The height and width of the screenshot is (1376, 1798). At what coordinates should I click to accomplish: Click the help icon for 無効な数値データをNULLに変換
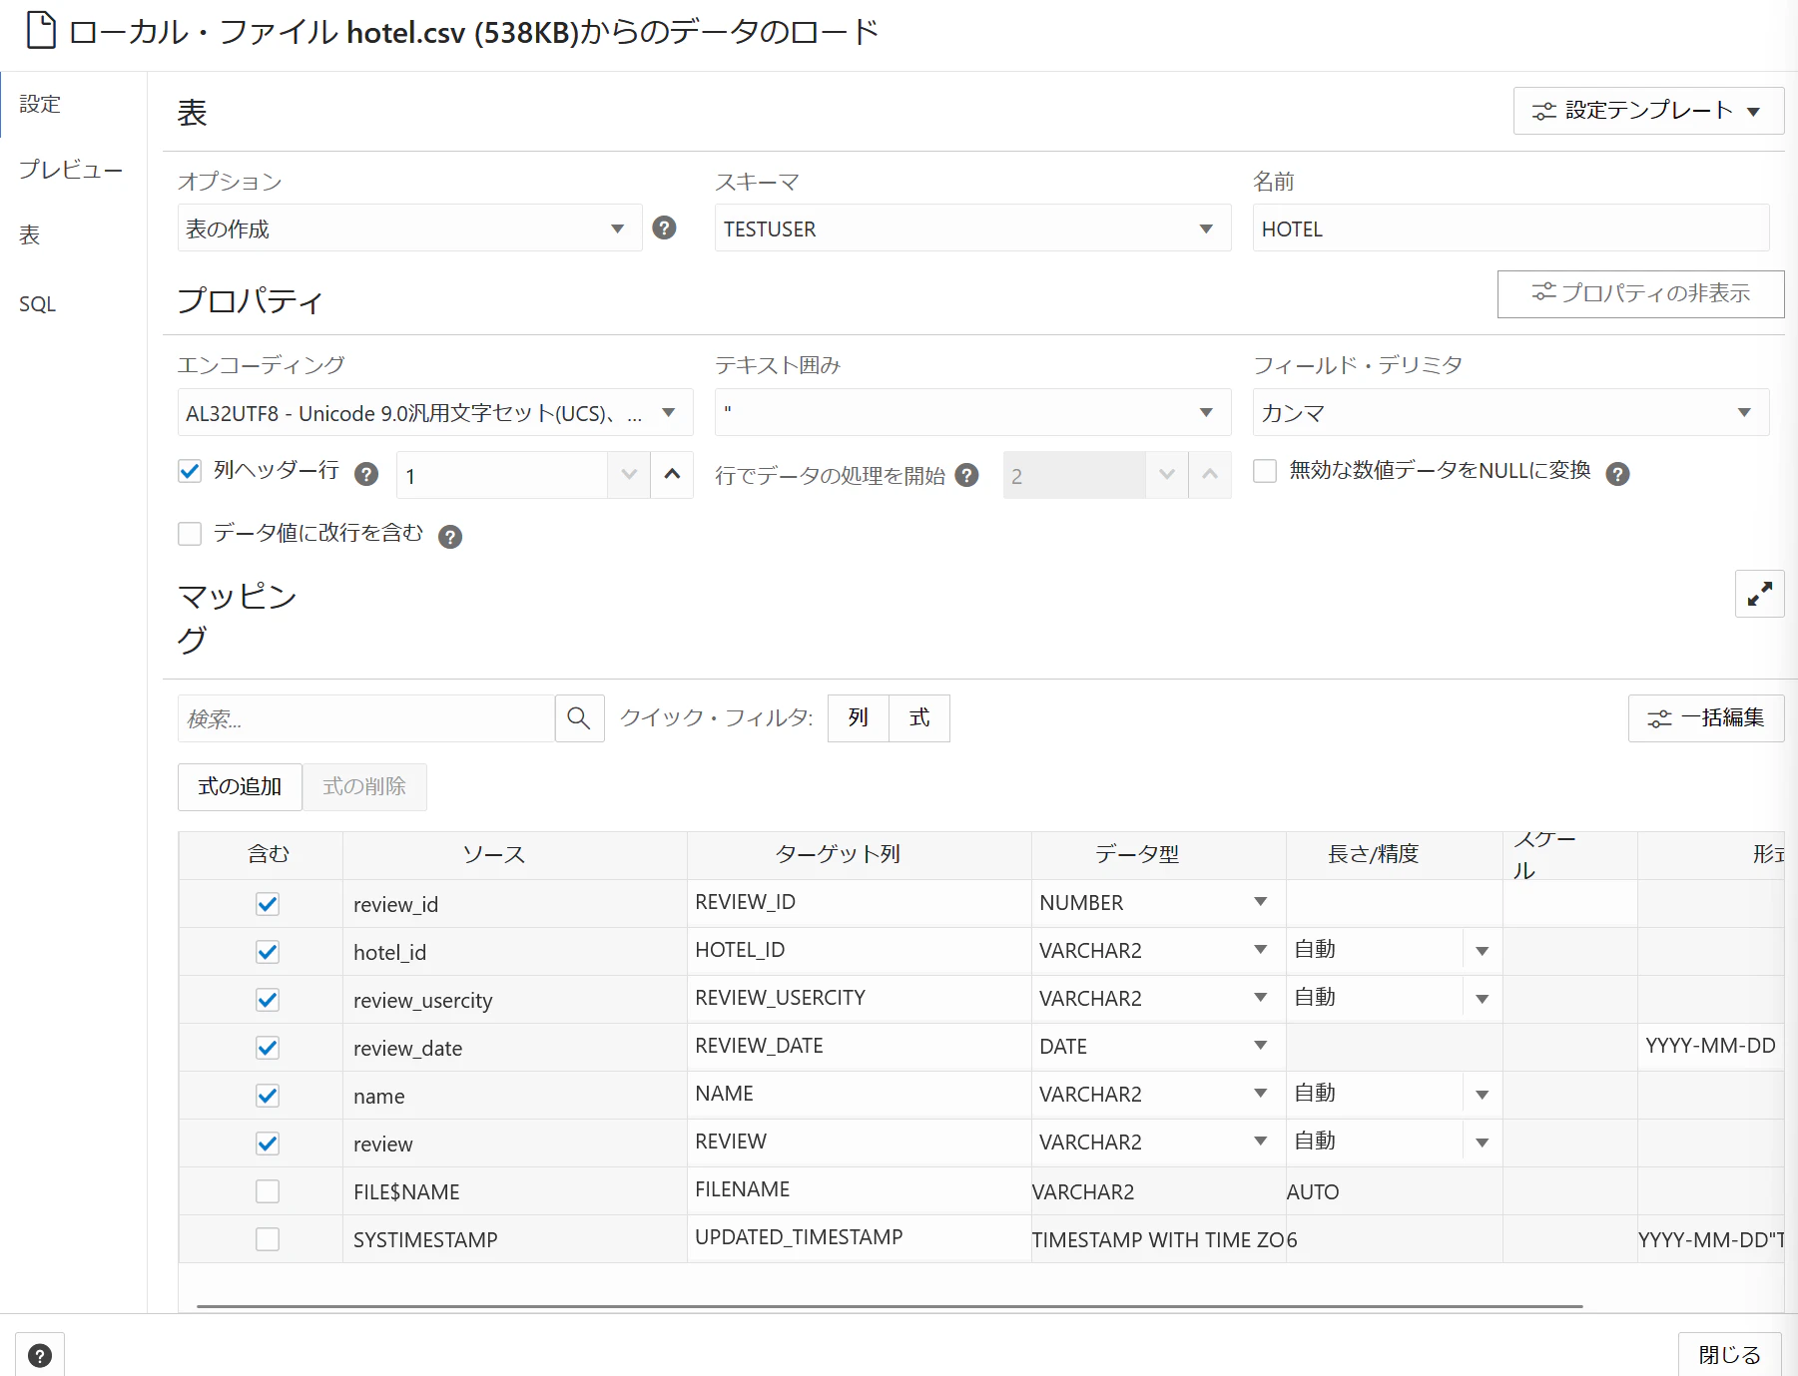(1617, 474)
